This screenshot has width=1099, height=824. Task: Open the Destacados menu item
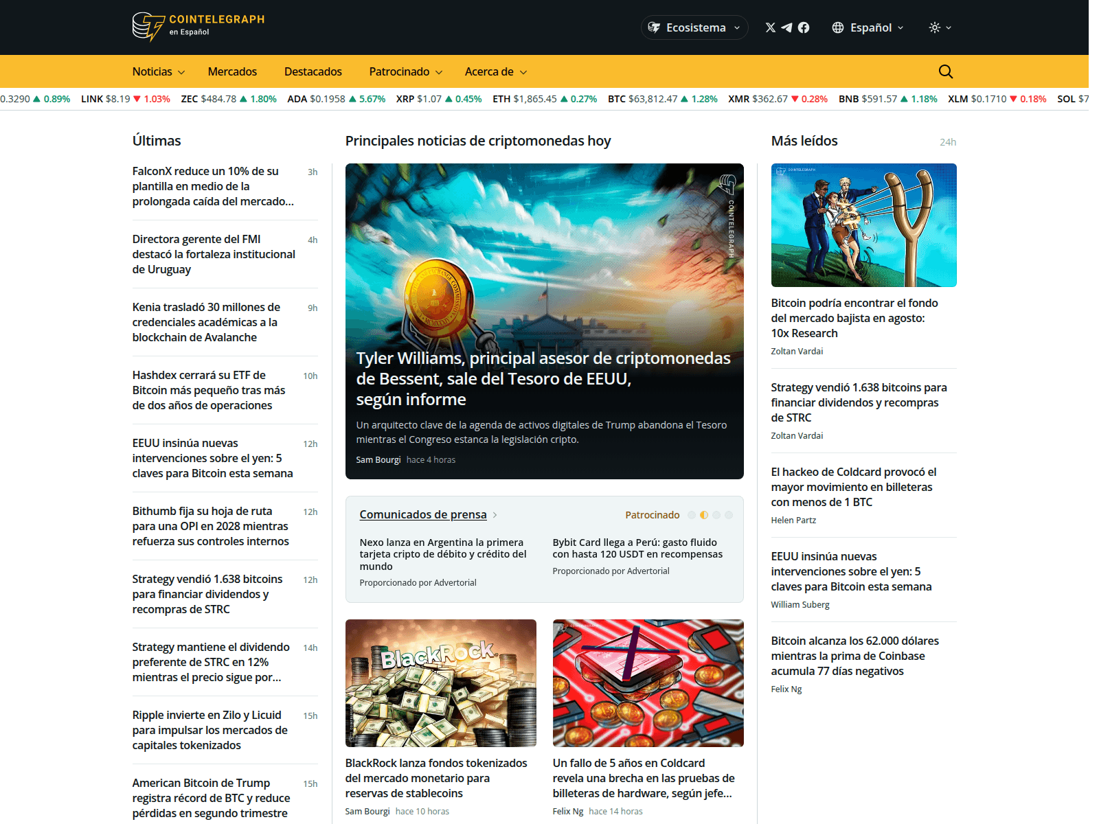click(x=313, y=71)
